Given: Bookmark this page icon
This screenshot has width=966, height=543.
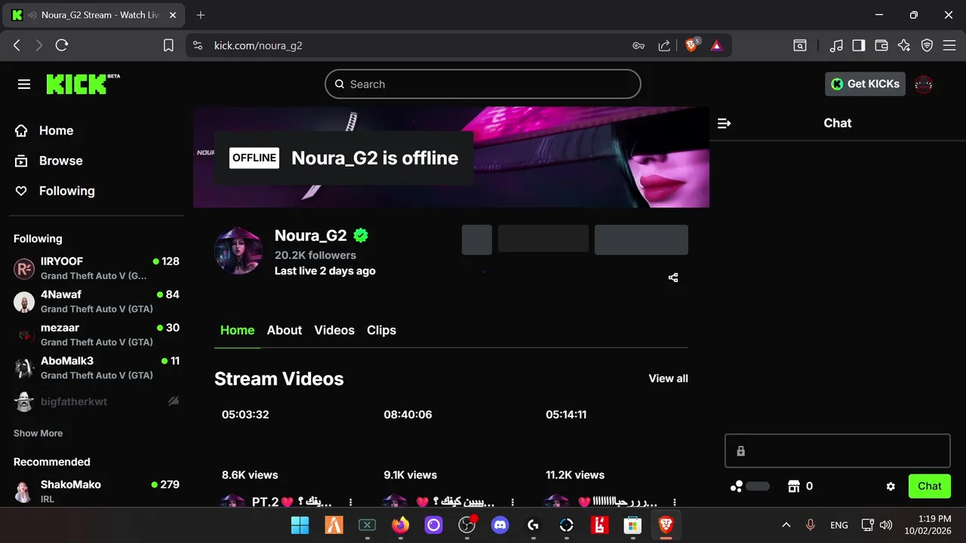Looking at the screenshot, I should tap(168, 45).
